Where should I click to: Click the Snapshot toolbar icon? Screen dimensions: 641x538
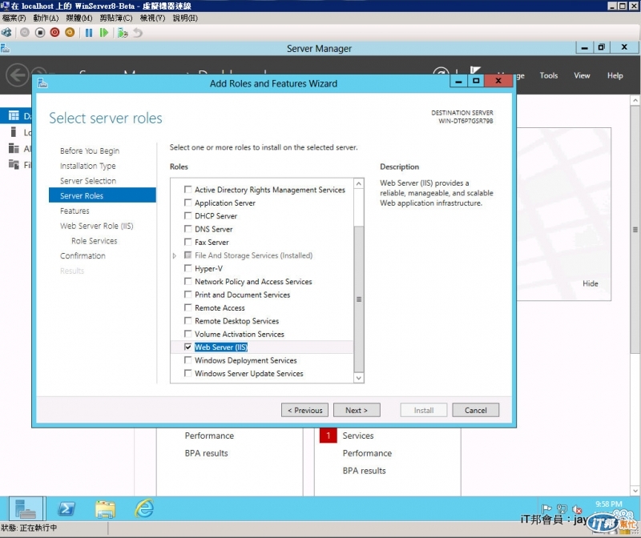tap(123, 33)
